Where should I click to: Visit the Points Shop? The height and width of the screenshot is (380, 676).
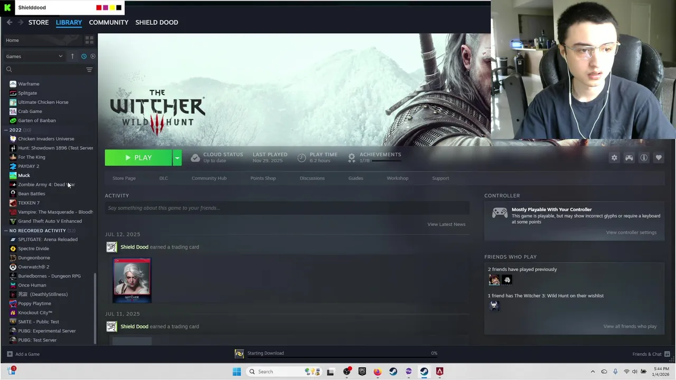coord(263,178)
